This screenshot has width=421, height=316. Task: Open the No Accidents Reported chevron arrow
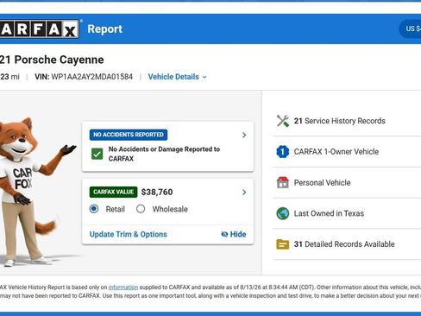[x=244, y=135]
